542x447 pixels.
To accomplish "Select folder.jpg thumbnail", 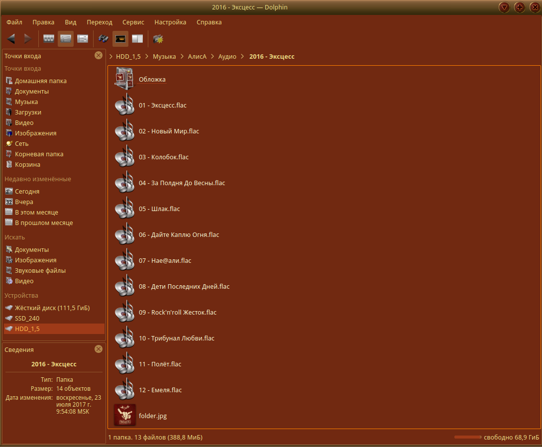I will point(125,415).
